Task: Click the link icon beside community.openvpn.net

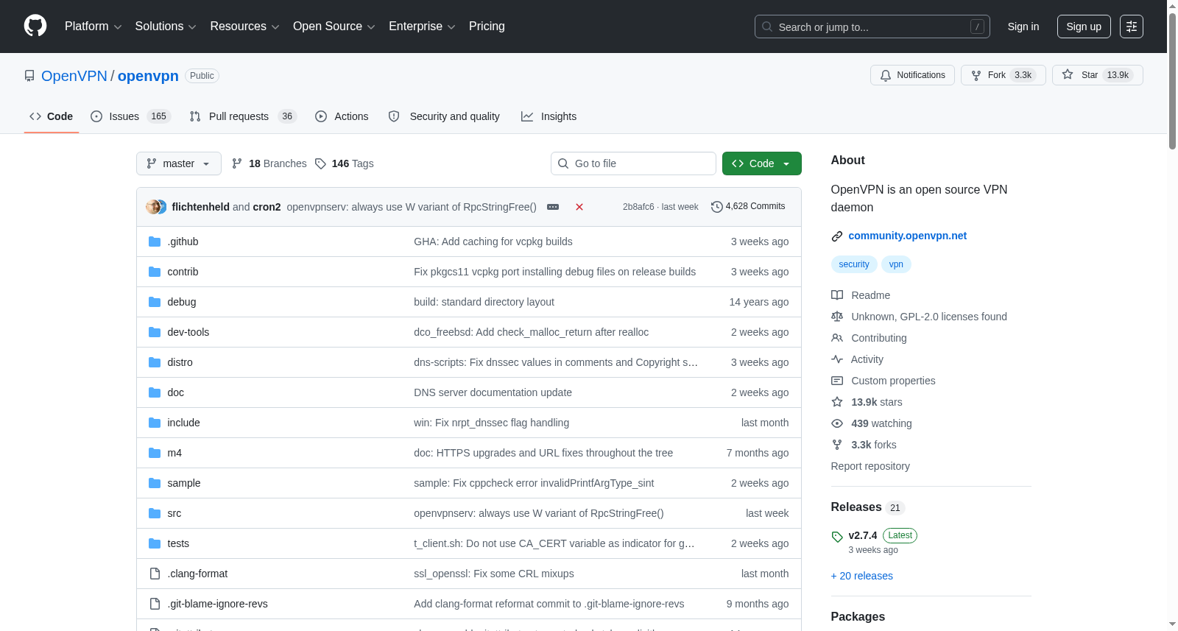Action: point(837,236)
